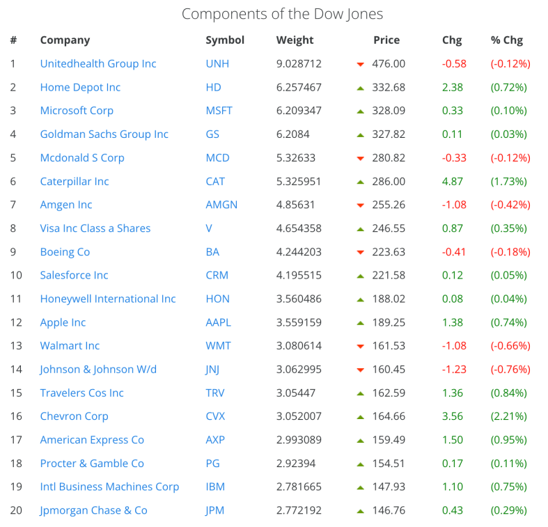Open Jpmorgan Chase & Co link
This screenshot has width=548, height=527.
pos(93,510)
